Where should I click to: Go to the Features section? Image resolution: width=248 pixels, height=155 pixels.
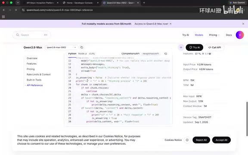click(31, 64)
